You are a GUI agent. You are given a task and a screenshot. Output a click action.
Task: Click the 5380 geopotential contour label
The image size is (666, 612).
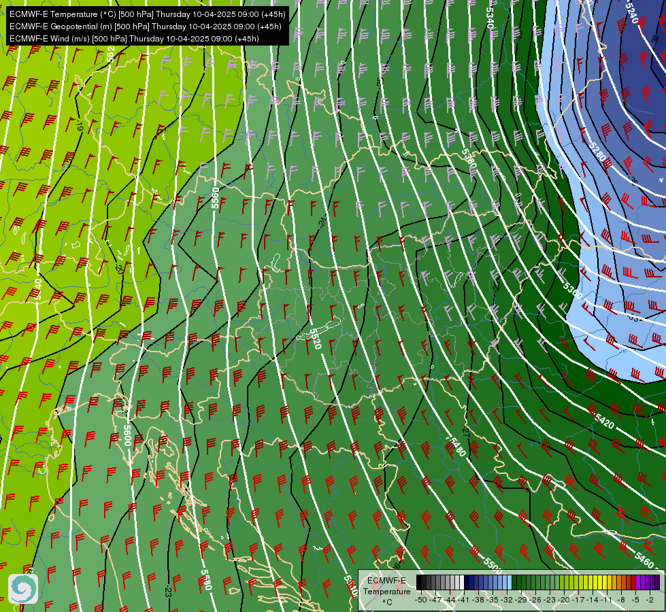click(469, 158)
